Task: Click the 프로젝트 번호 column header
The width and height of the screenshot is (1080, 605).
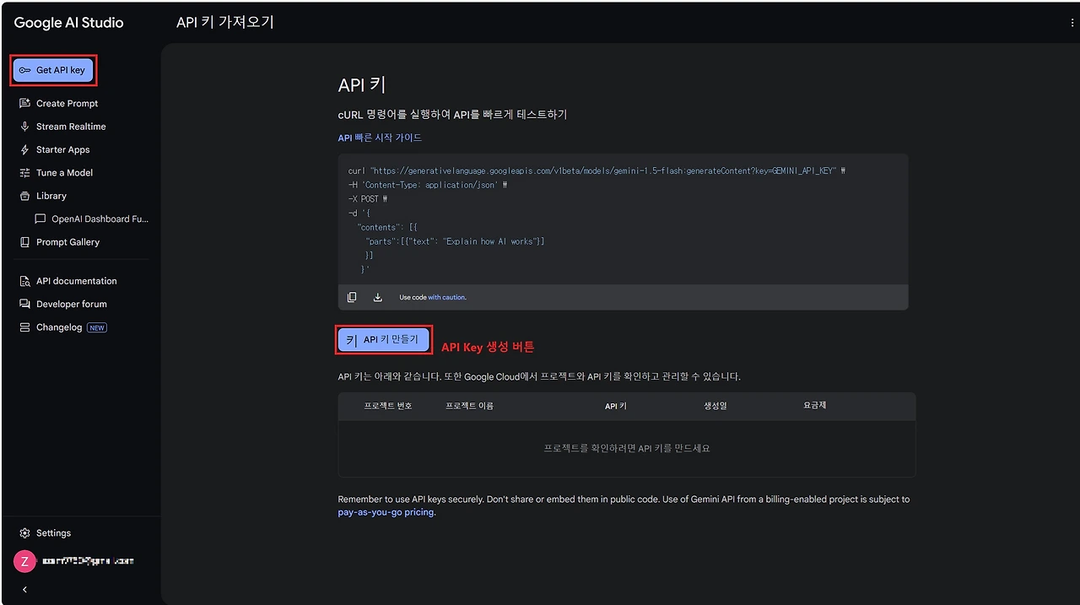Action: pos(388,406)
